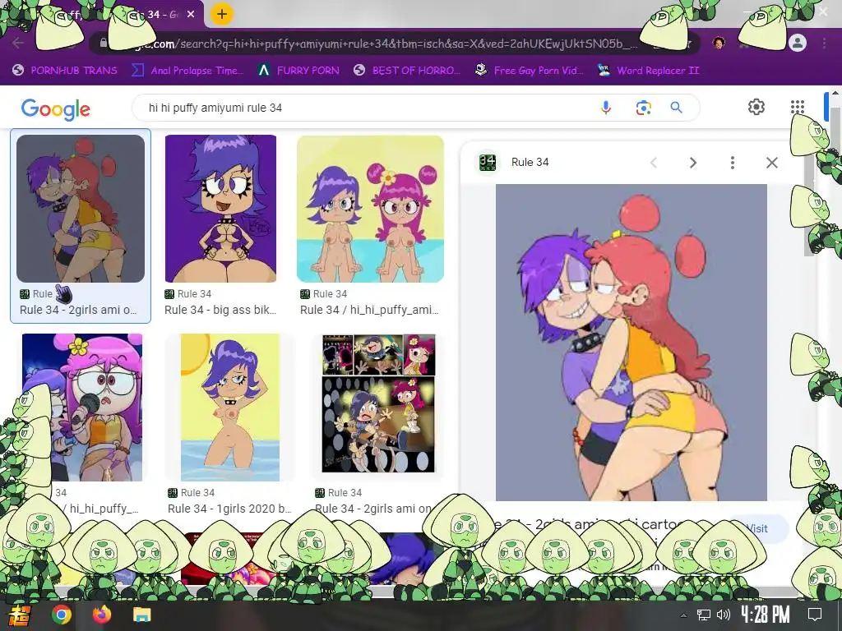The image size is (842, 631).
Task: Go to next image in preview panel
Action: pyautogui.click(x=693, y=163)
